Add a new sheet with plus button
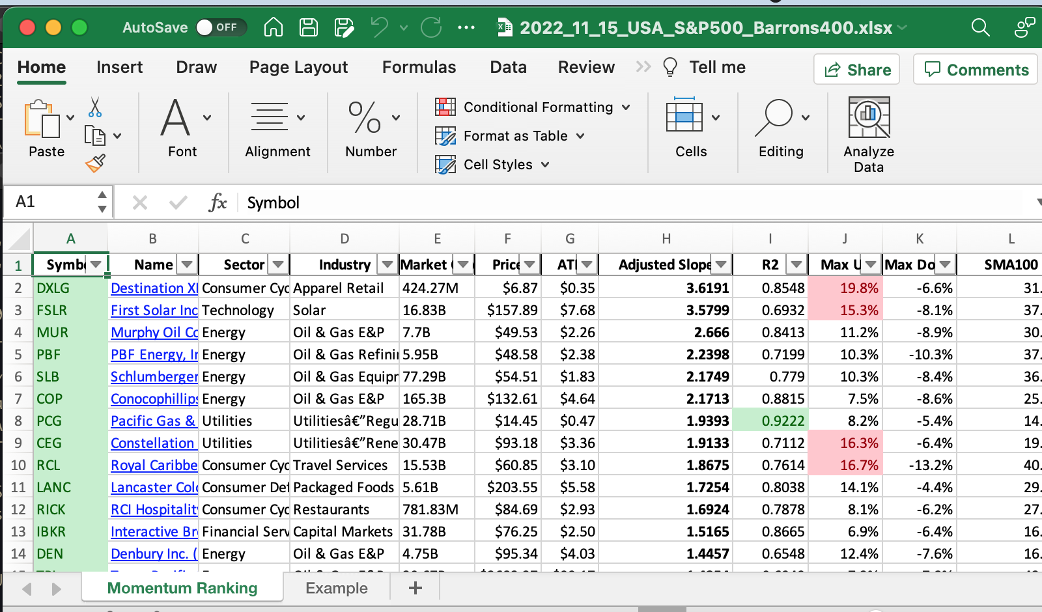 tap(415, 589)
